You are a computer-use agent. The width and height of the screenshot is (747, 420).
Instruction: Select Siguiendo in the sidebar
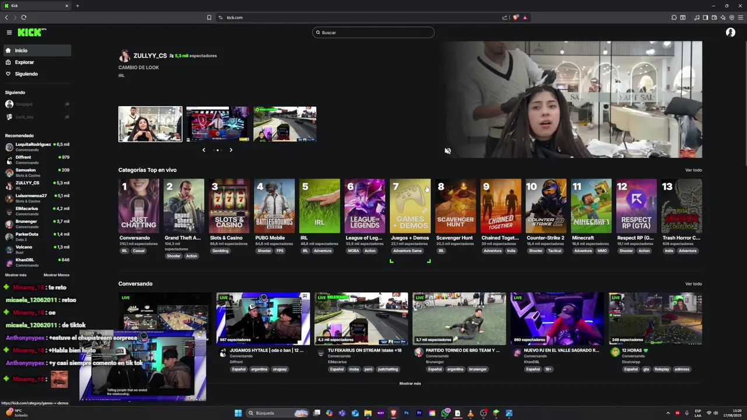coord(37,74)
